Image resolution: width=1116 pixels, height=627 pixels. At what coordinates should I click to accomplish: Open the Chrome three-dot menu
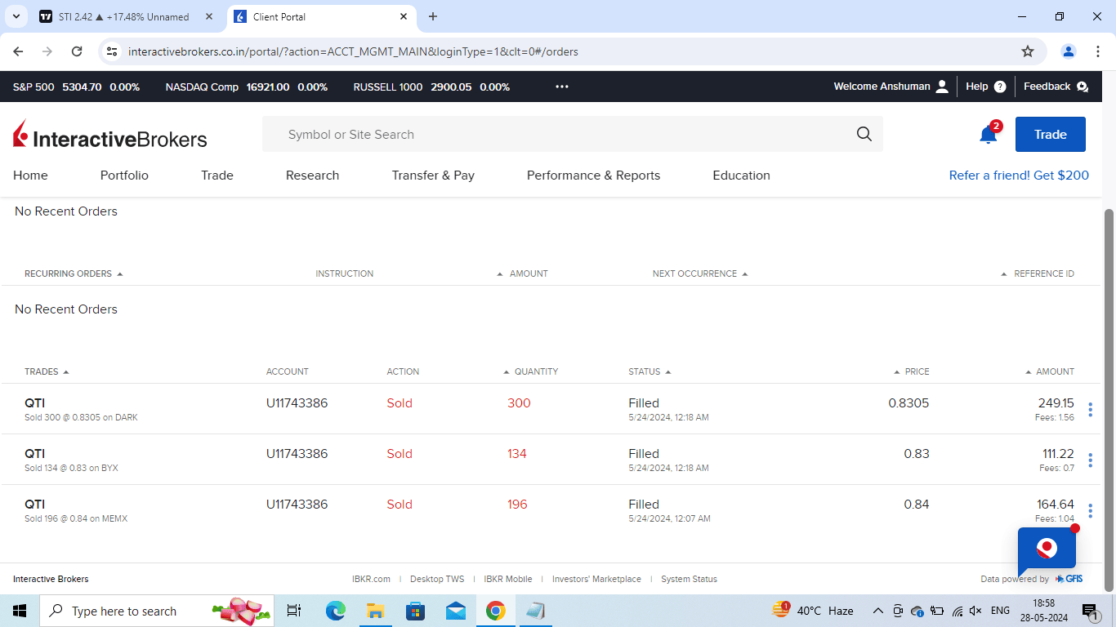click(1098, 51)
